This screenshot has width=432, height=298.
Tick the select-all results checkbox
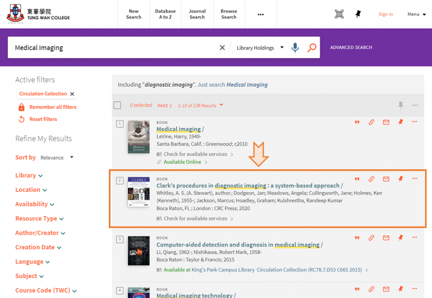tap(118, 105)
